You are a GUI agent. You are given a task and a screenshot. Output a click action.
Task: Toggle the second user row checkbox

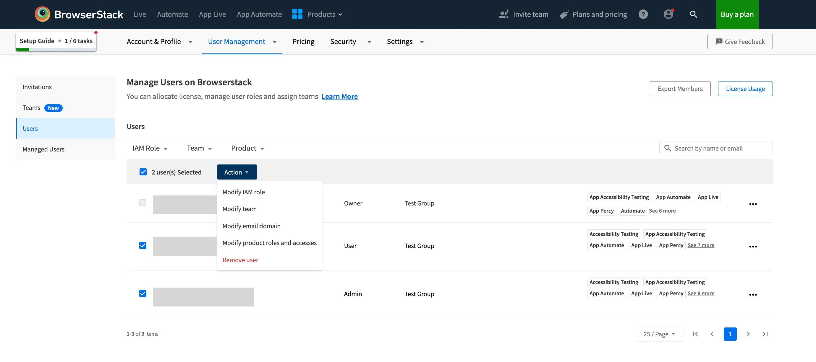coord(143,244)
